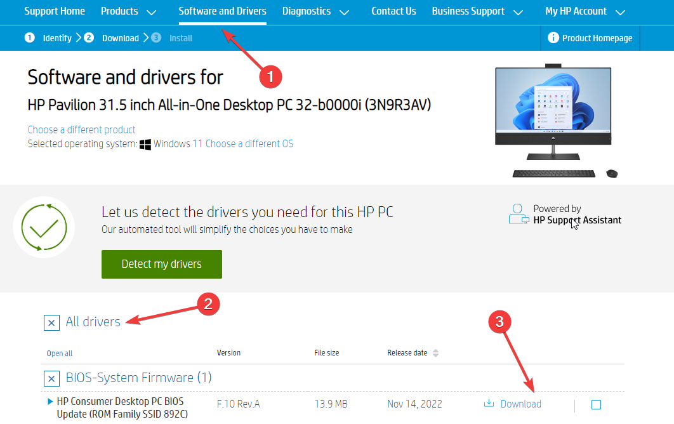Click the step 2 number icon
The image size is (674, 424).
[89, 38]
